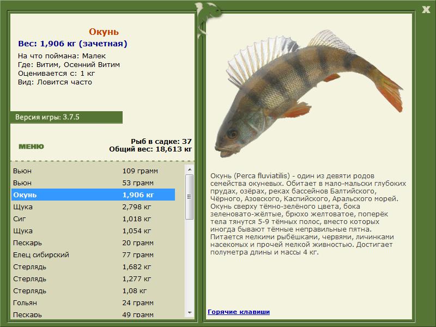The height and width of the screenshot is (327, 436).
Task: Select the Вьюн 53 грамм entry
Action: point(93,183)
